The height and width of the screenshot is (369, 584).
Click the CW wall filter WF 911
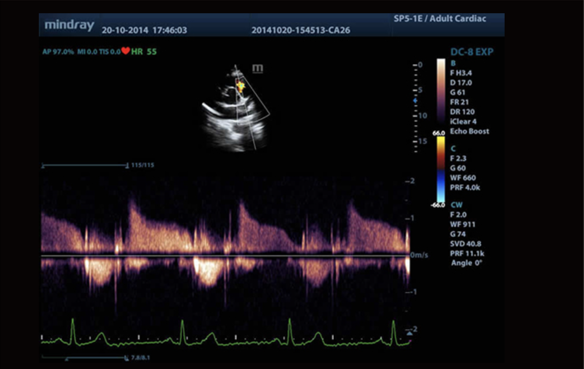(x=463, y=224)
